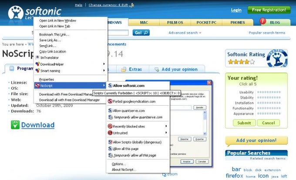296x180 pixels.
Task: Select Bookmark This Link
Action: coord(54,34)
